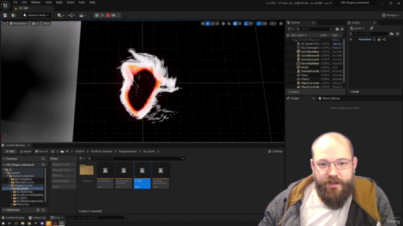The image size is (403, 226).
Task: Open the Blueprints dropdown in toolbar
Action: (x=71, y=15)
